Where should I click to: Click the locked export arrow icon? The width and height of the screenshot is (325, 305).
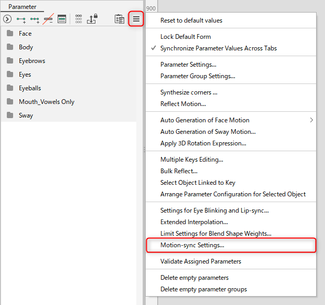tap(92, 19)
